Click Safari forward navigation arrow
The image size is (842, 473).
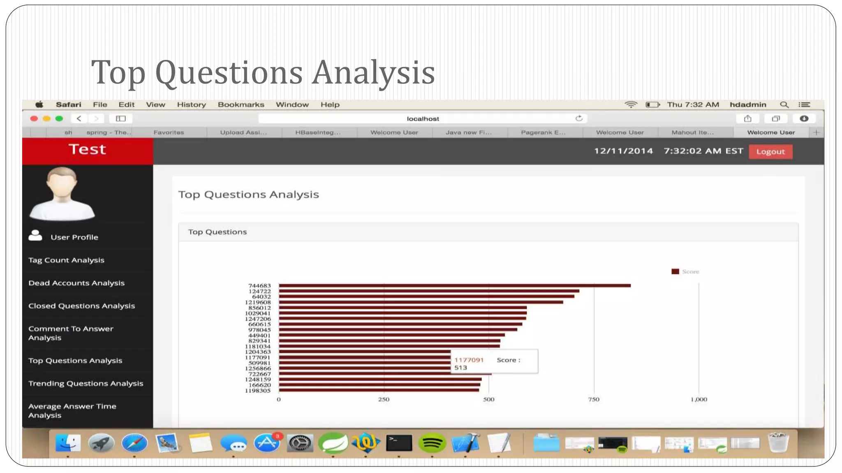(96, 119)
